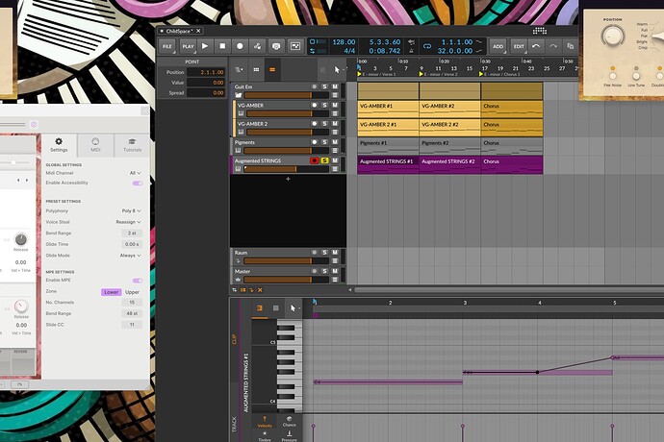Mute the Pigments track
The height and width of the screenshot is (442, 664).
click(335, 142)
